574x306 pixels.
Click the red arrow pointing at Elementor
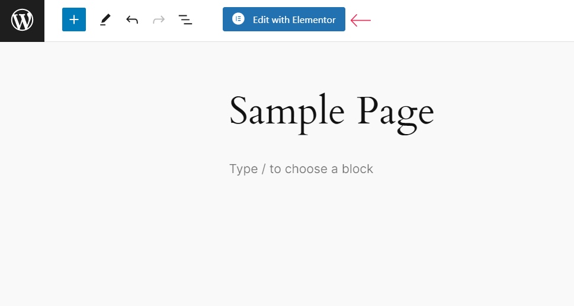[361, 20]
